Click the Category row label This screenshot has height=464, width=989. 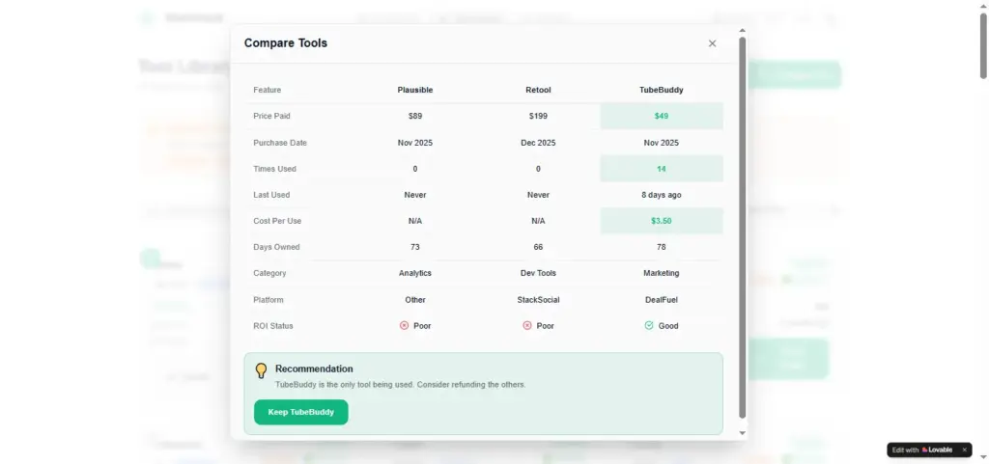pyautogui.click(x=269, y=273)
